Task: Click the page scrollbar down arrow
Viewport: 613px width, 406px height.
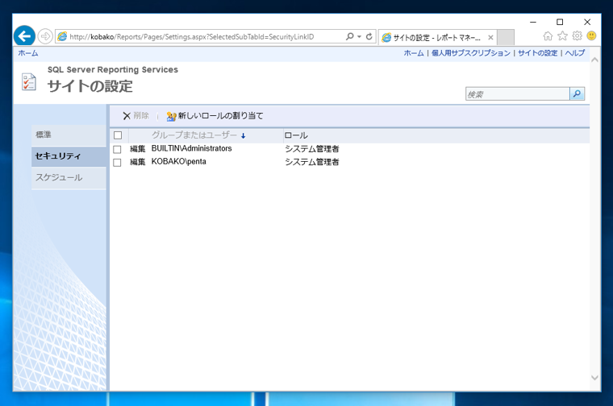Action: pyautogui.click(x=594, y=378)
